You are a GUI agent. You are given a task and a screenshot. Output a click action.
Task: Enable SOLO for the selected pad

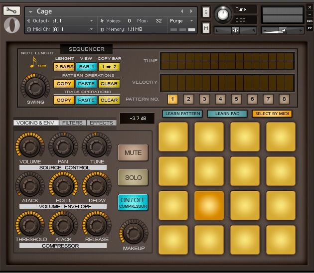(133, 178)
